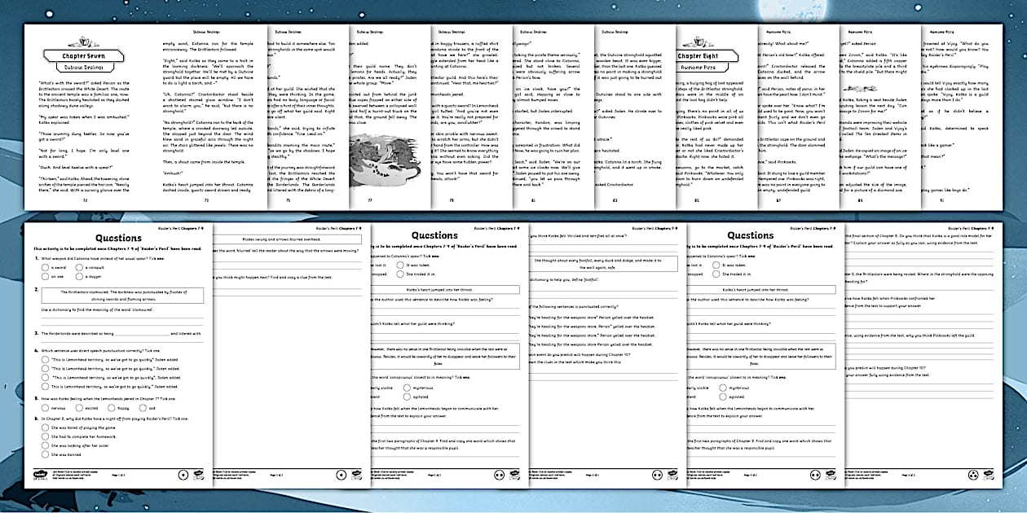Click the crest emblem above the Chapter Seven banner
This screenshot has width=1027, height=513.
point(84,42)
